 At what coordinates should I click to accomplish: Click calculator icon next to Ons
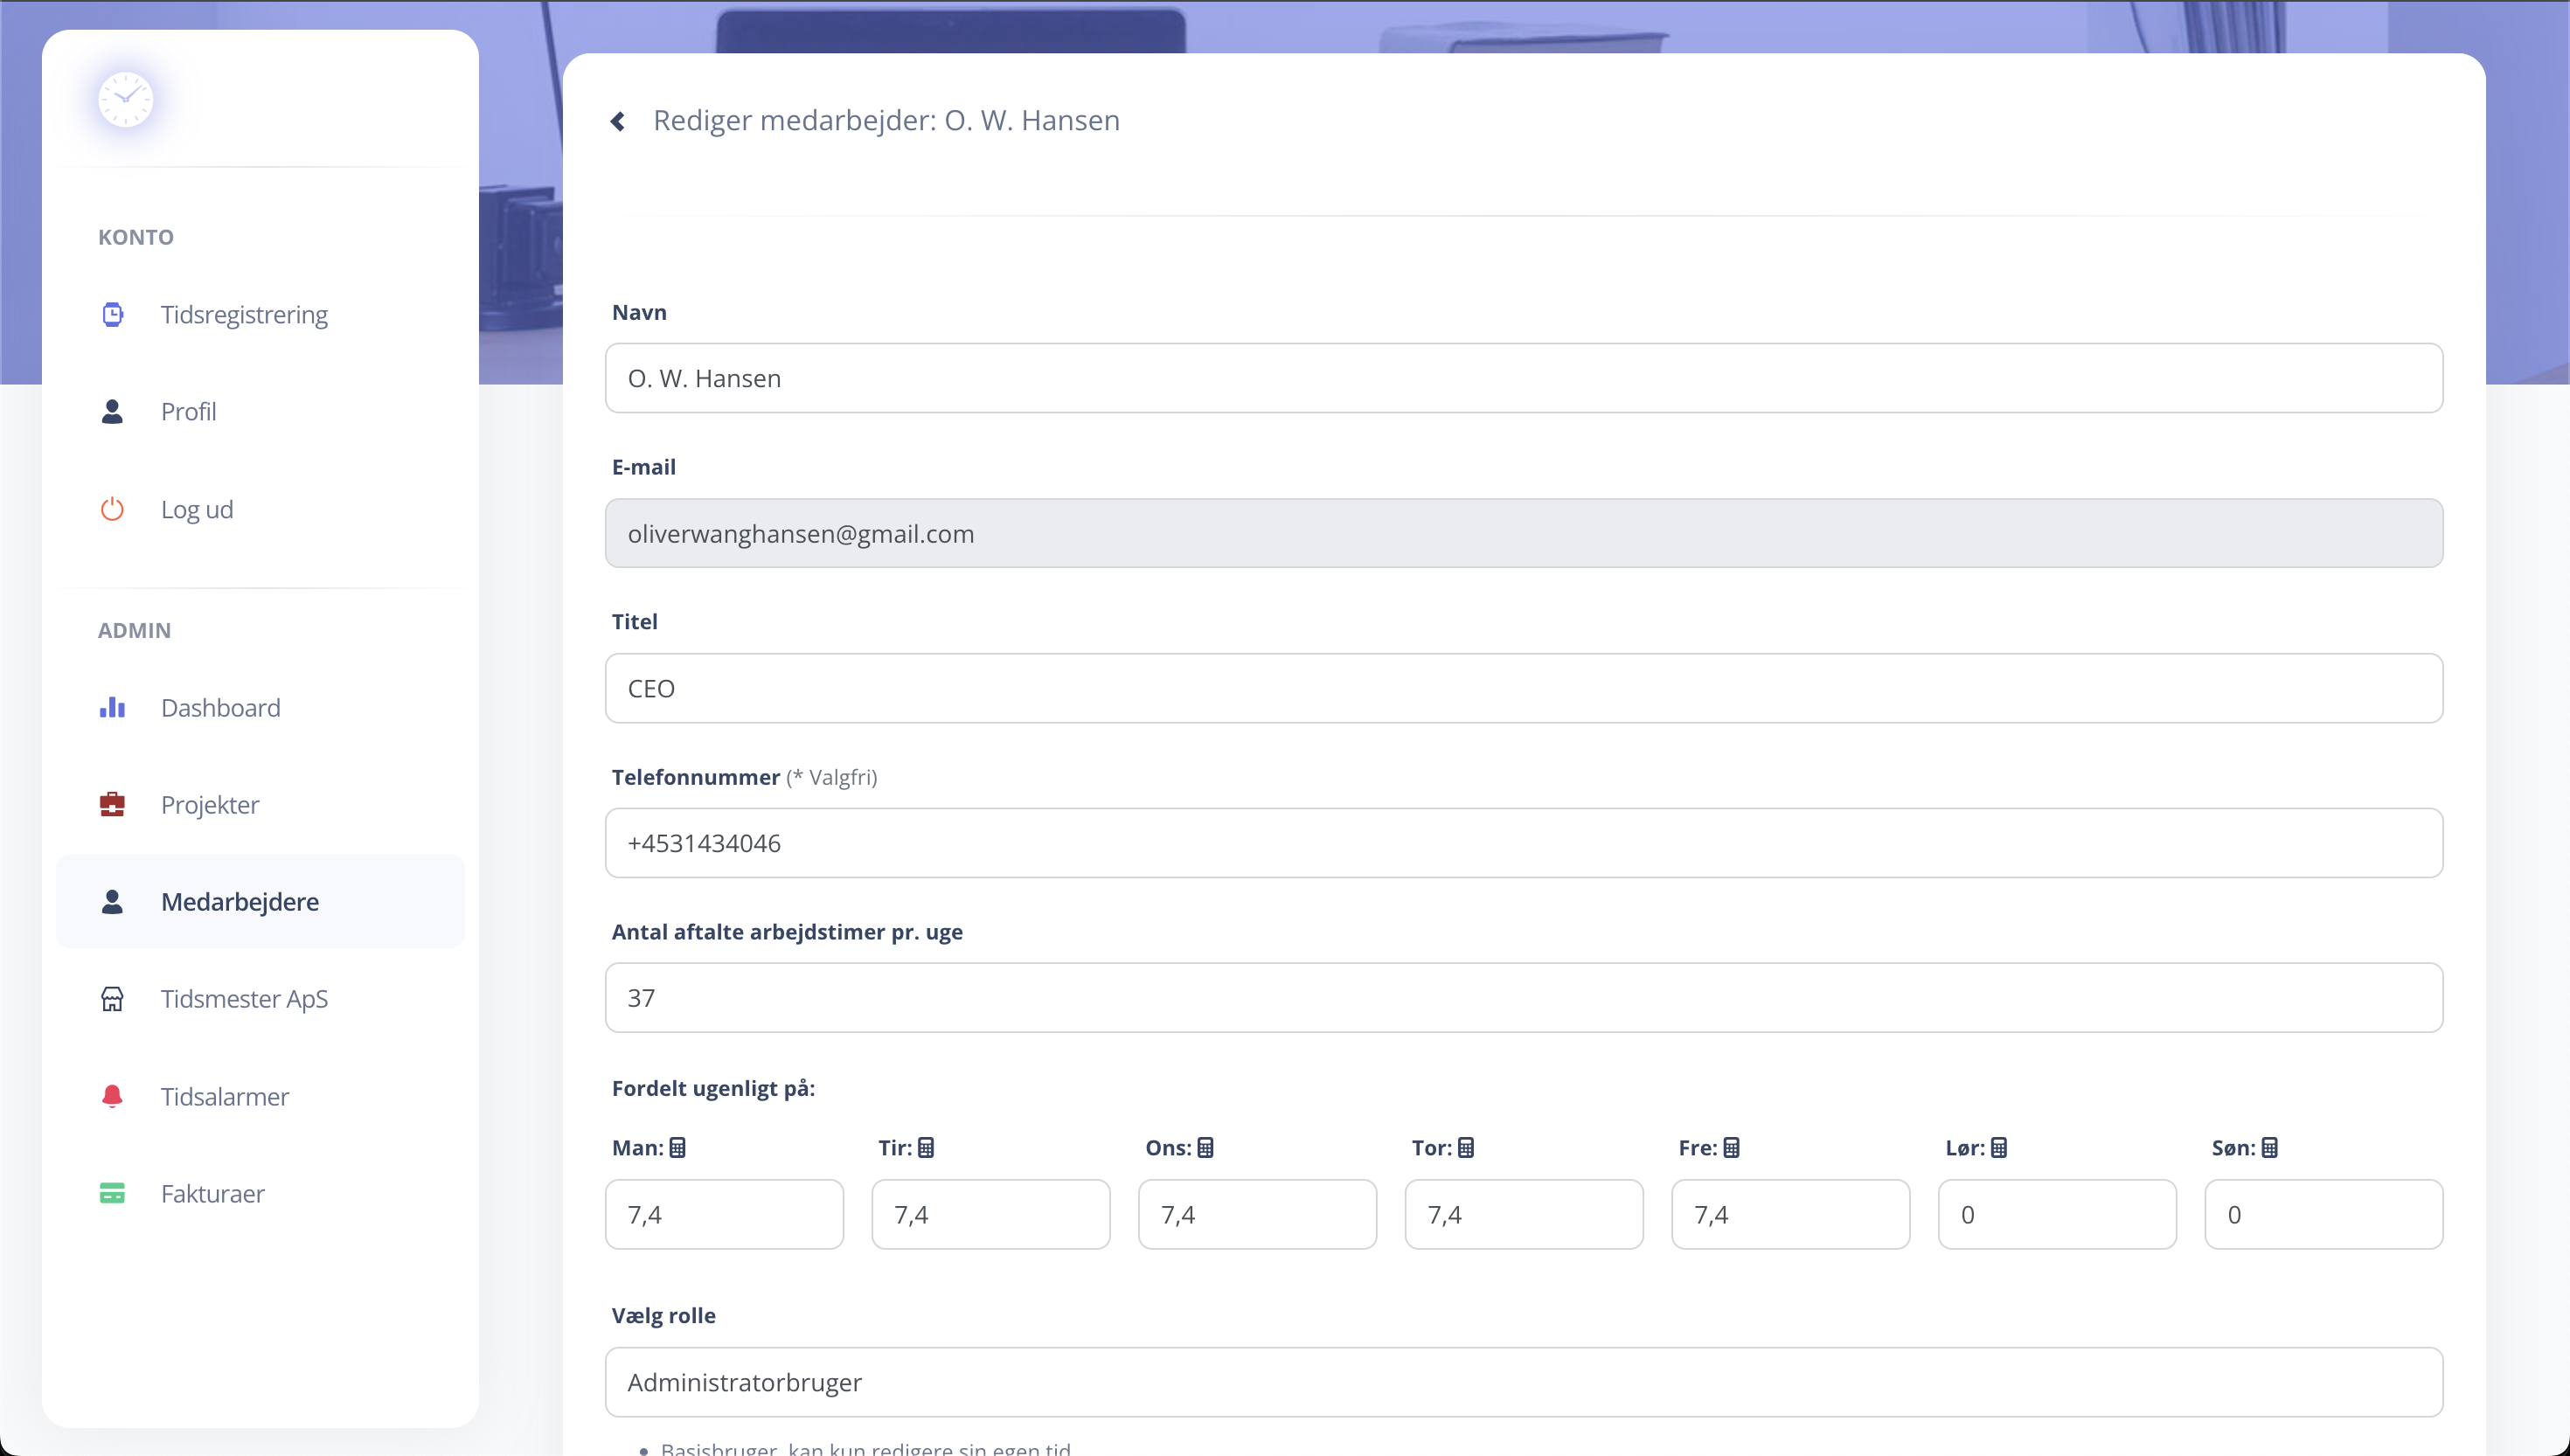[1206, 1148]
